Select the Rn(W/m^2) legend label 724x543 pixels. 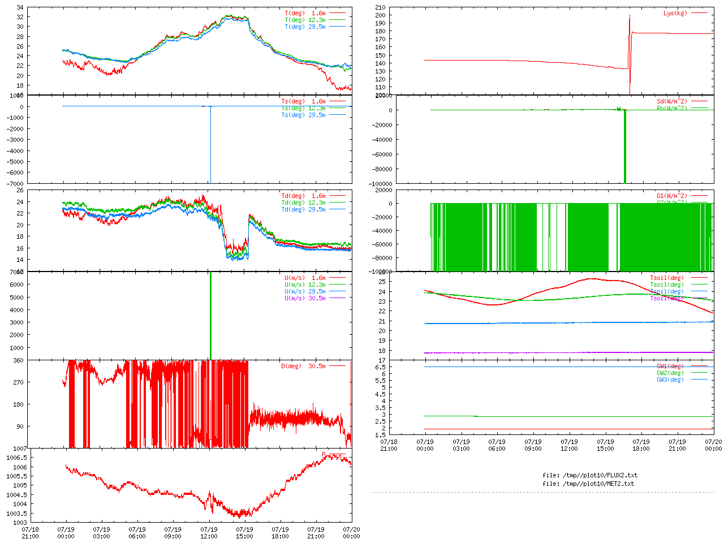(672, 108)
